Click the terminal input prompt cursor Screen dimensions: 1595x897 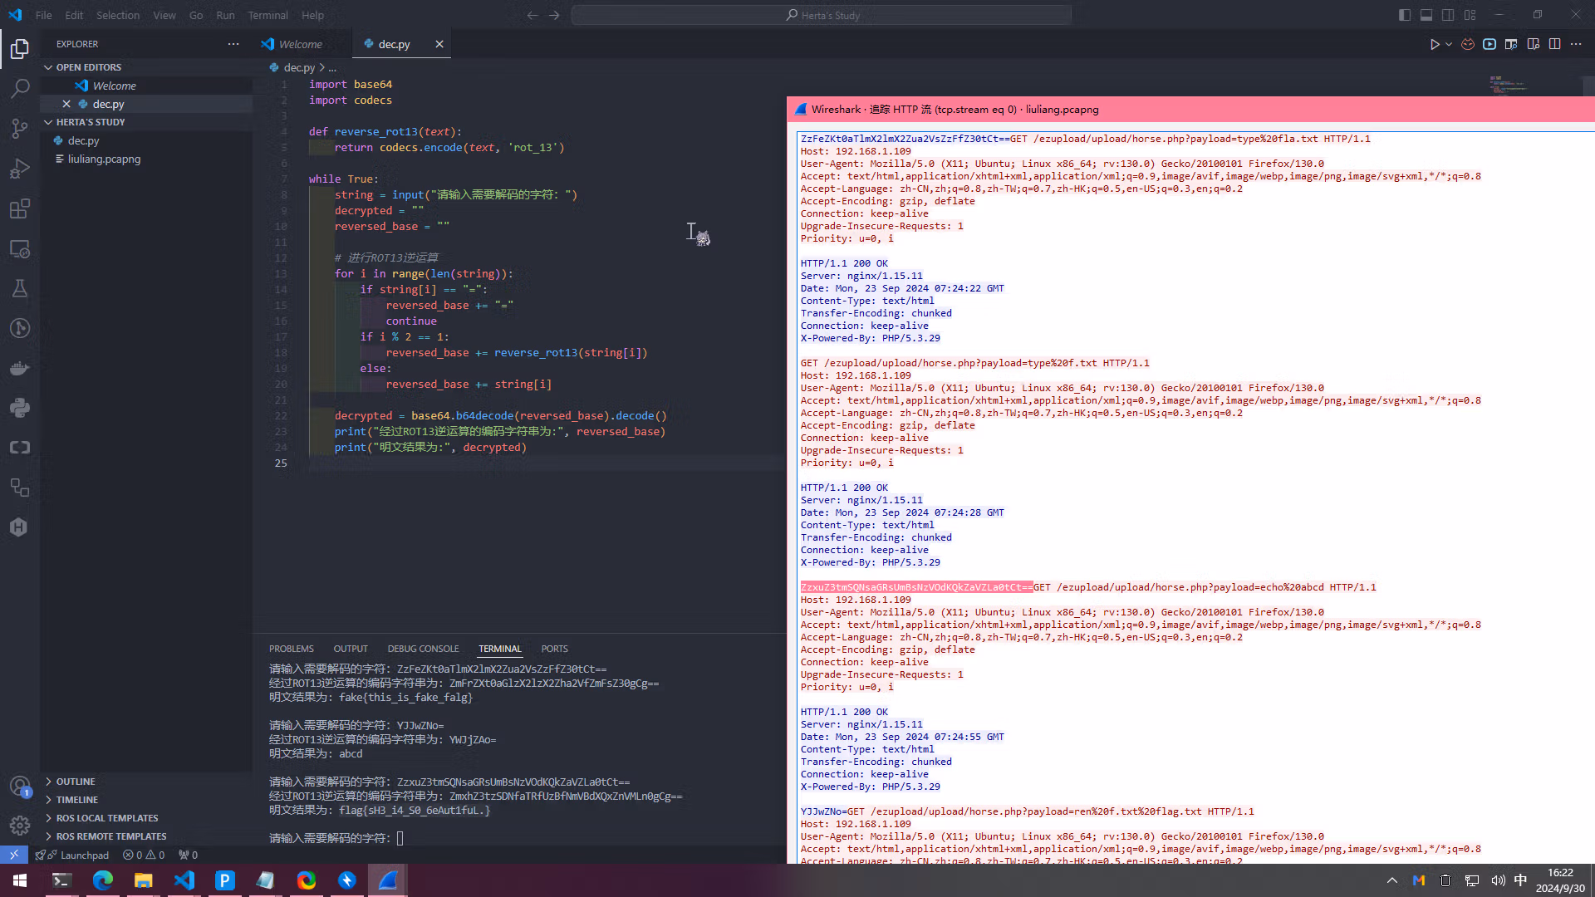click(400, 838)
